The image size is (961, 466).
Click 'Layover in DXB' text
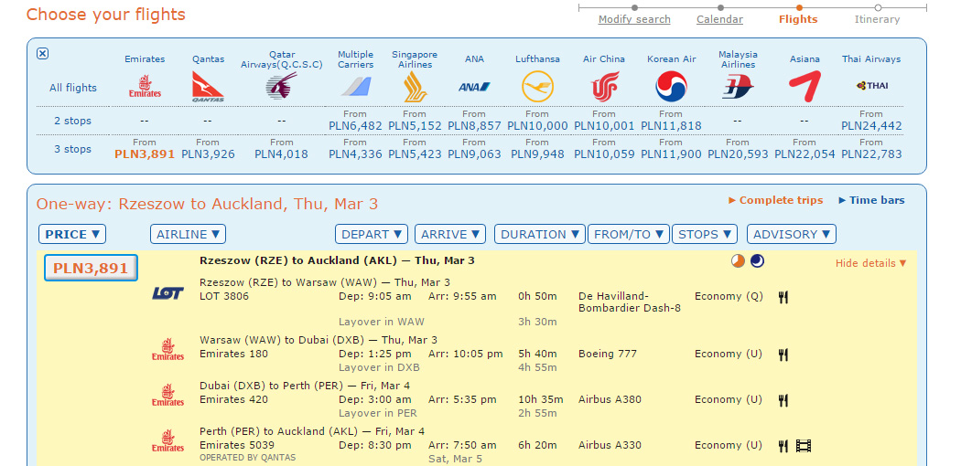pyautogui.click(x=380, y=367)
